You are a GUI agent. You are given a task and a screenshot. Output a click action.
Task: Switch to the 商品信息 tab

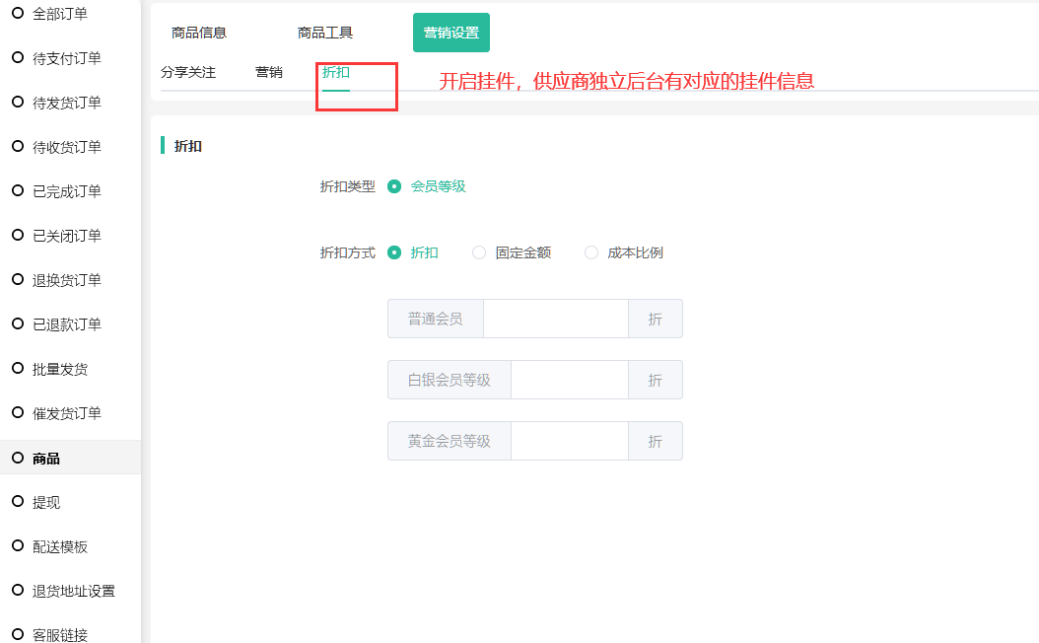[x=199, y=33]
